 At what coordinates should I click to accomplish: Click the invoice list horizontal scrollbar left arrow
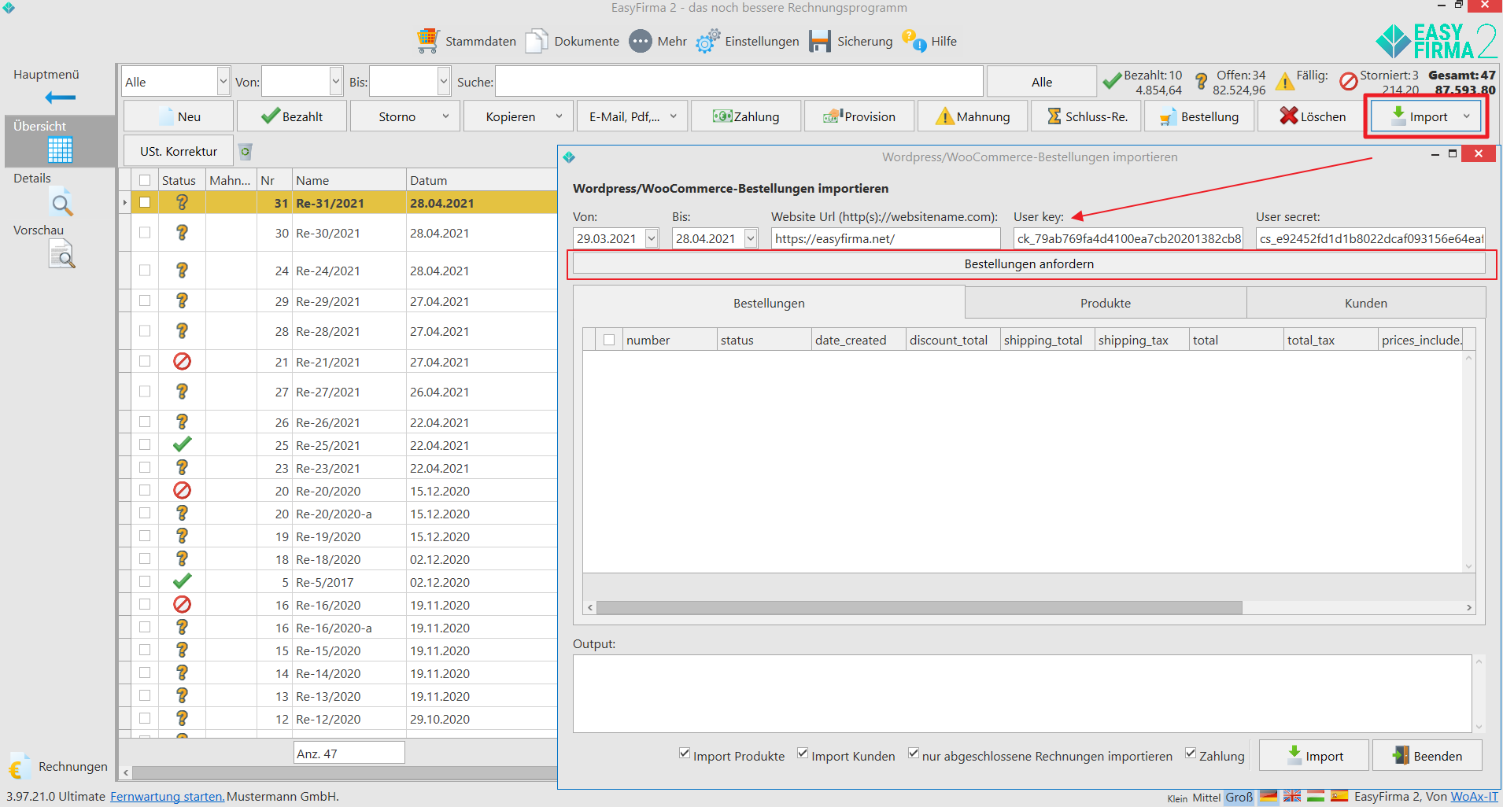[x=126, y=772]
